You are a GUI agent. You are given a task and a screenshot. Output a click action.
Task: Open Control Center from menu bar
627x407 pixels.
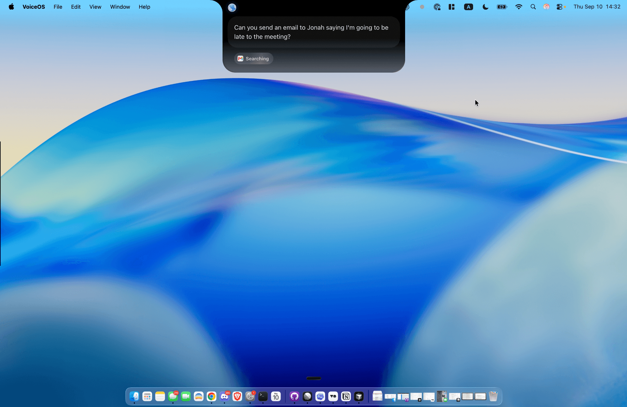click(x=560, y=7)
